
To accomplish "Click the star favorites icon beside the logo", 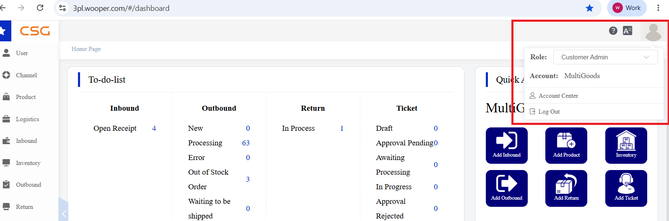I will pos(3,31).
